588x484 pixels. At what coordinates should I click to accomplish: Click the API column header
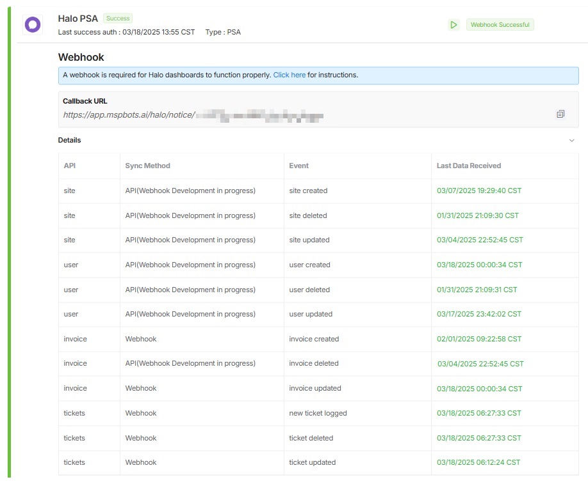coord(70,166)
